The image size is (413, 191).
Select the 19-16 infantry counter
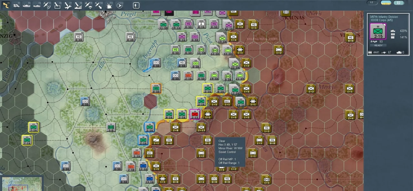click(x=176, y=24)
